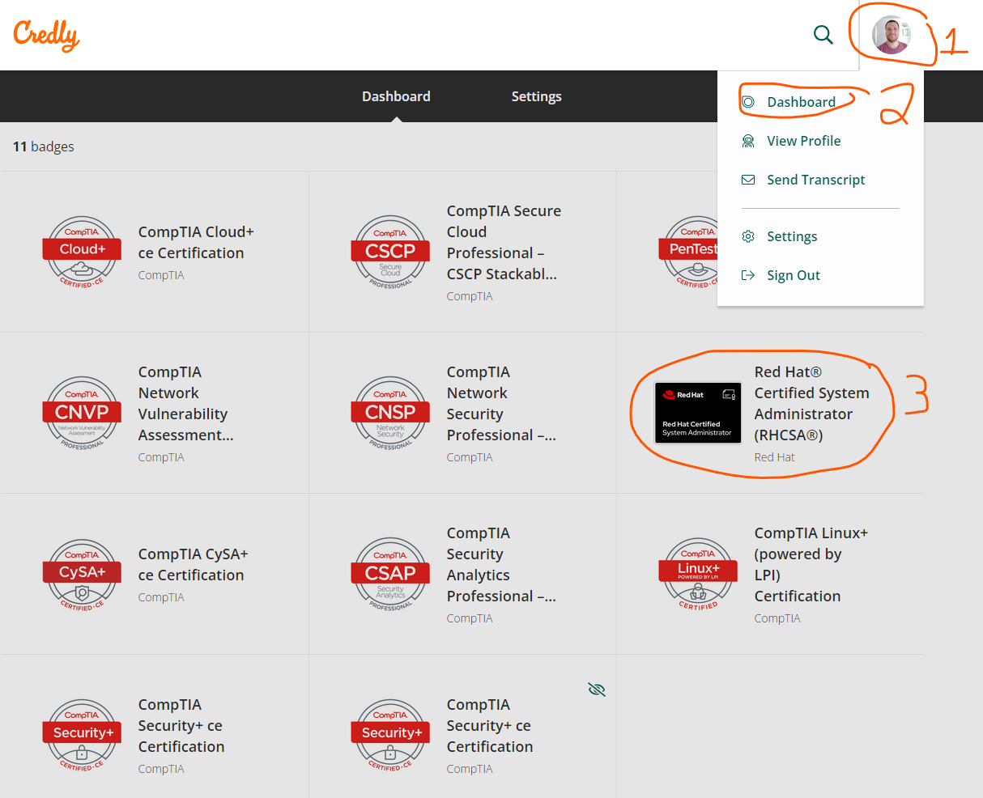Sign Out from the account menu
The image size is (983, 798).
(793, 275)
